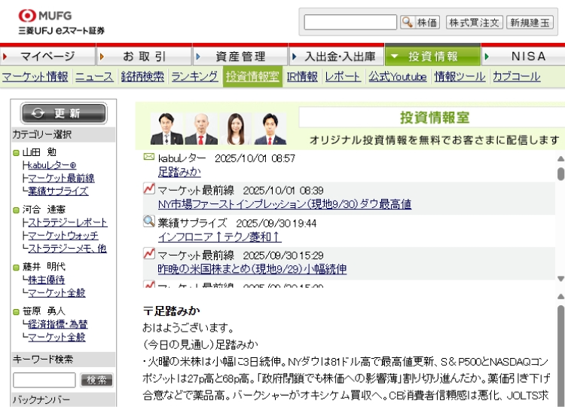This screenshot has width=565, height=407.
Task: Click the chart icon for the 09/30 15:29 entry
Action: click(149, 254)
